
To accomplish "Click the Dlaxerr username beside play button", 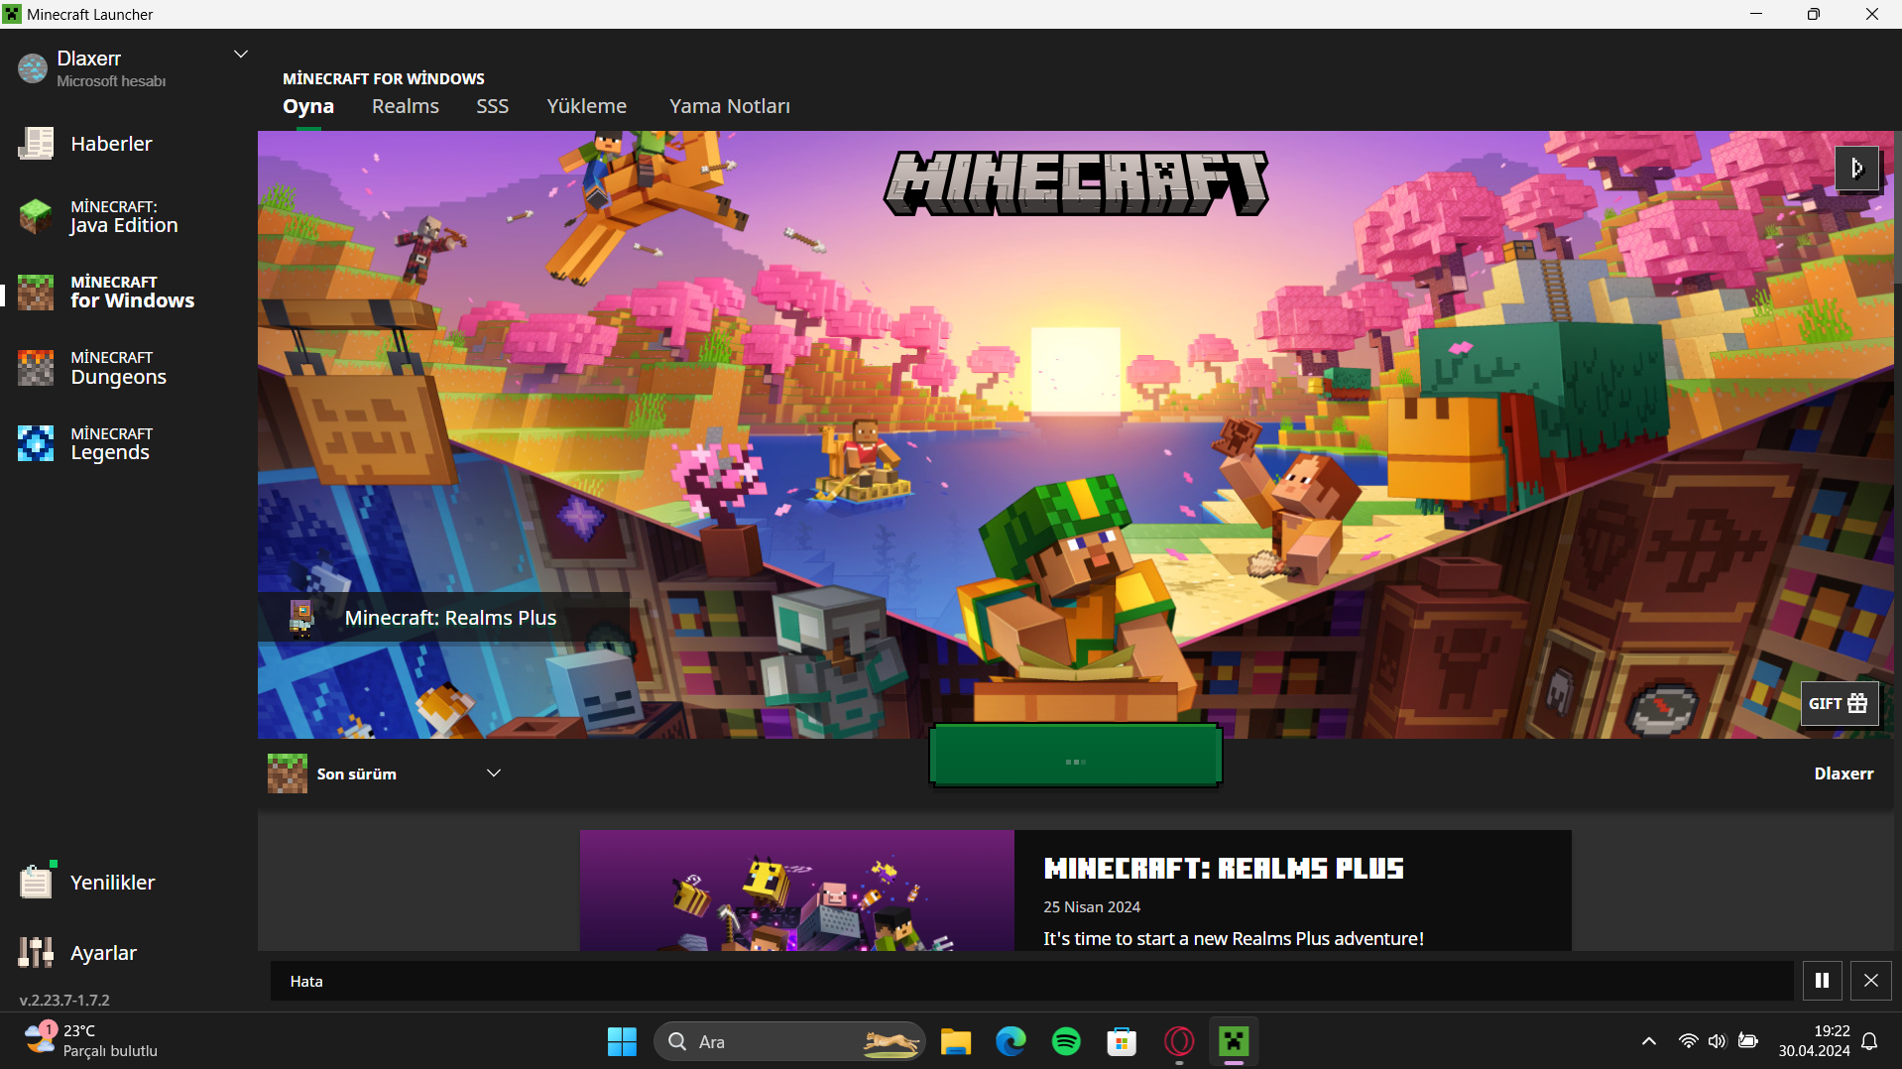I will (1843, 773).
